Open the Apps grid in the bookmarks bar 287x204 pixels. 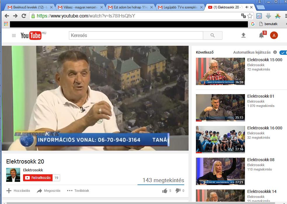6,24
